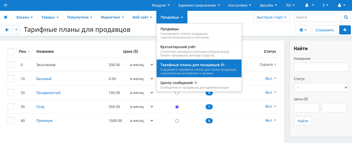Check the box for Эксклюзив plan
This screenshot has width=352, height=143.
pos(11,65)
